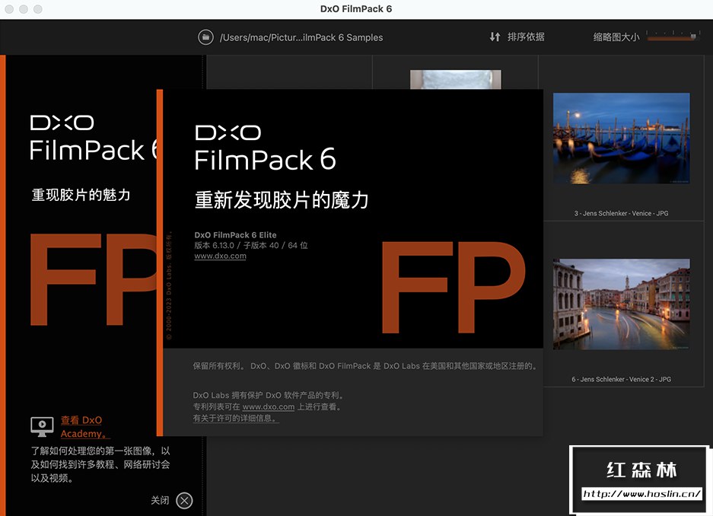The image size is (713, 516).
Task: Open the 查看 DxO Academy link
Action: click(85, 426)
